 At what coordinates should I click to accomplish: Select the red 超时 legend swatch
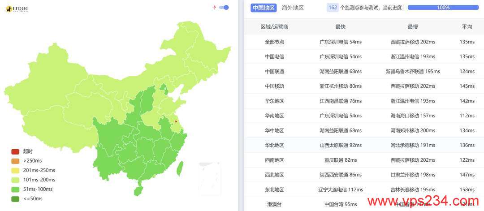pyautogui.click(x=15, y=151)
